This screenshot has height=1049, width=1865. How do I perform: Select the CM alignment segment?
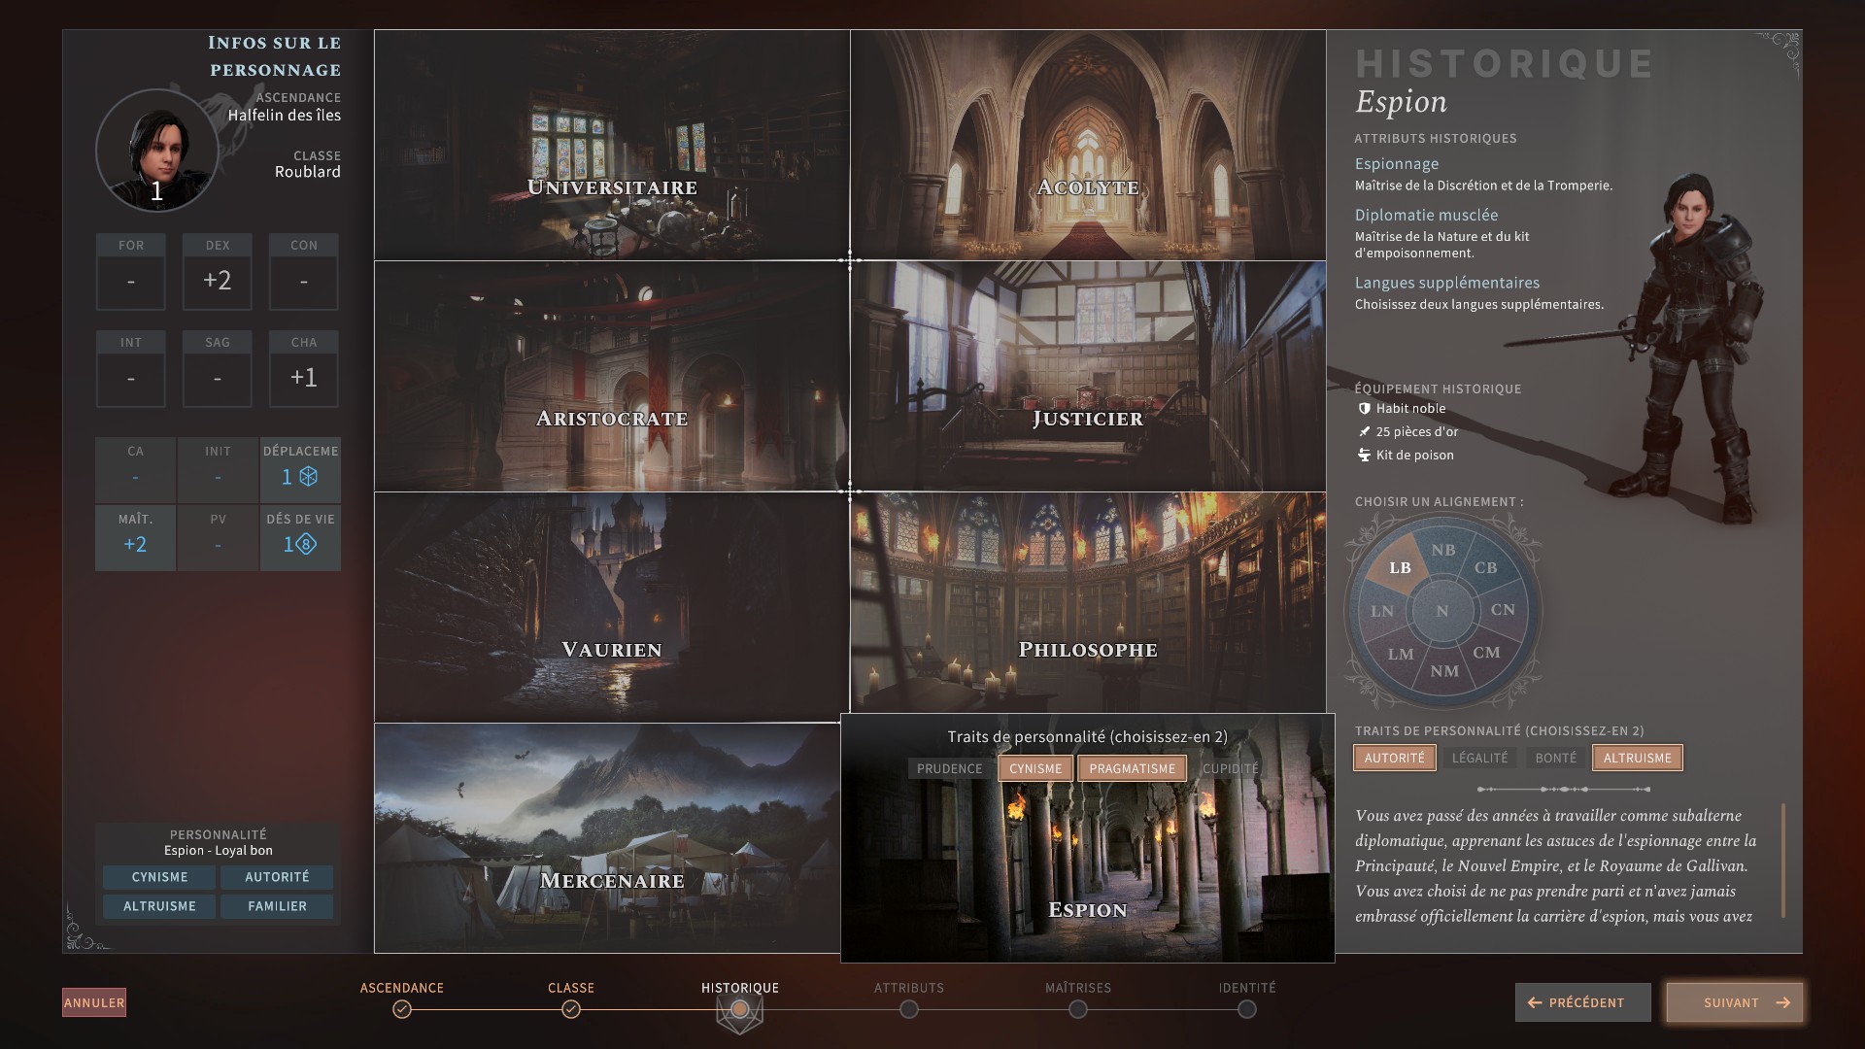(x=1486, y=653)
